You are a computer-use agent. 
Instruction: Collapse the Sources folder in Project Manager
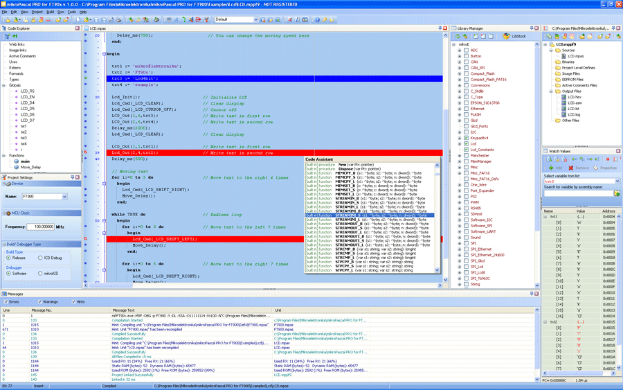tap(551, 50)
